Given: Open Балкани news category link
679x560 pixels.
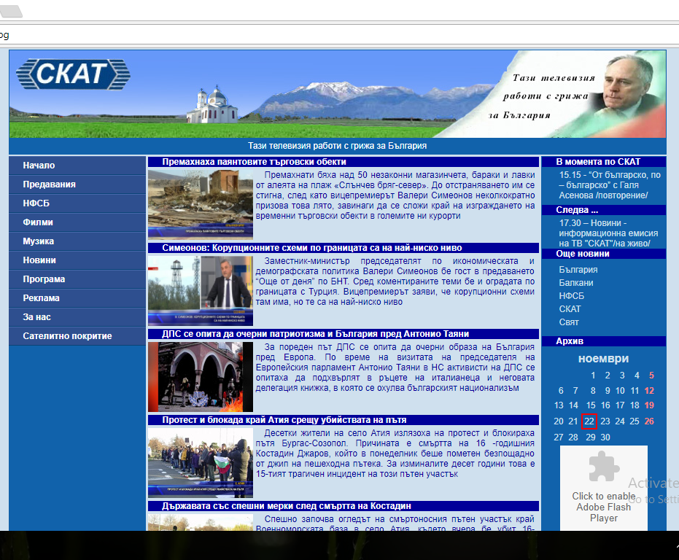Looking at the screenshot, I should pyautogui.click(x=576, y=283).
